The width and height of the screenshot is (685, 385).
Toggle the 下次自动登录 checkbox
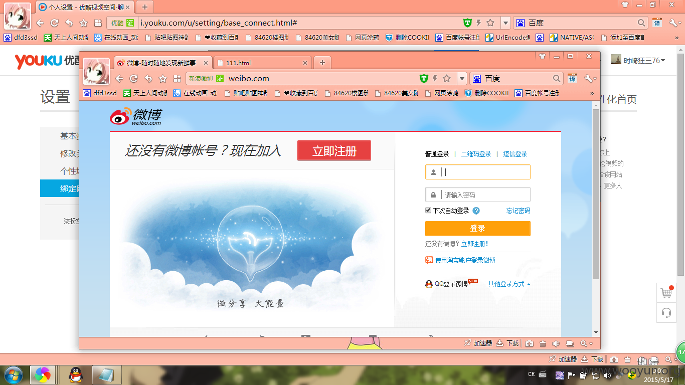[x=428, y=211]
